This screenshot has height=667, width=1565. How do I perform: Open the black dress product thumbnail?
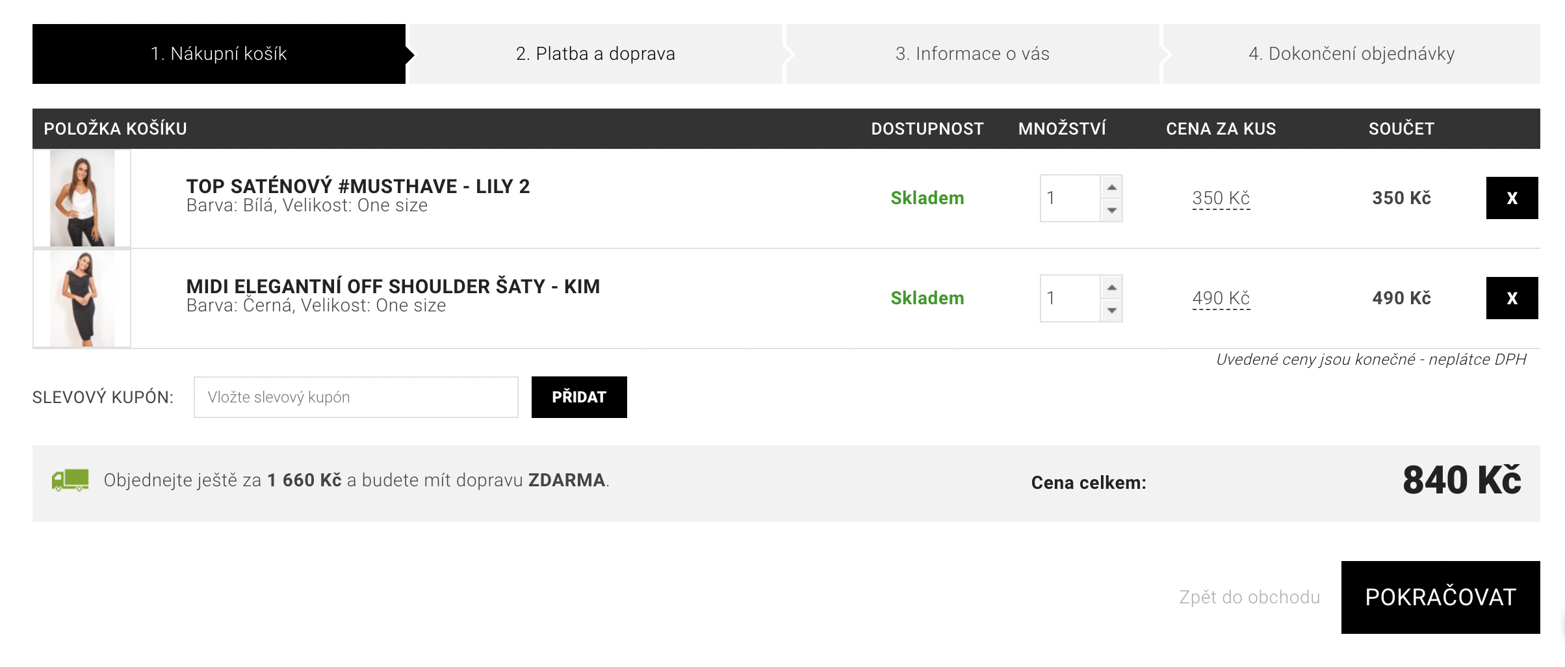(x=82, y=298)
